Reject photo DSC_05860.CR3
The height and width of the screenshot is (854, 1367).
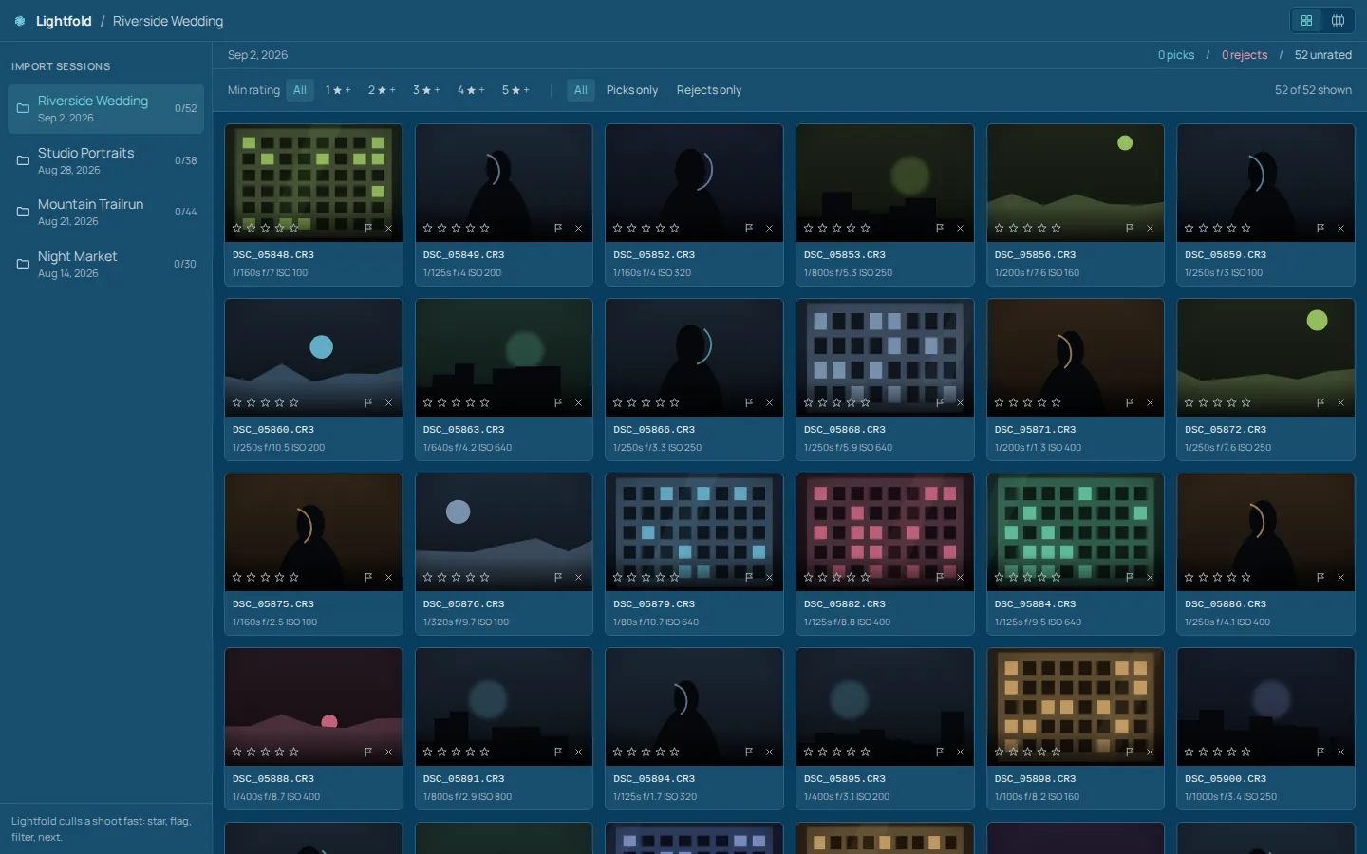click(388, 402)
